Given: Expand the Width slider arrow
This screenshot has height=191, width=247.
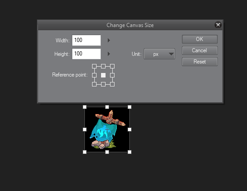Looking at the screenshot, I should pyautogui.click(x=109, y=40).
